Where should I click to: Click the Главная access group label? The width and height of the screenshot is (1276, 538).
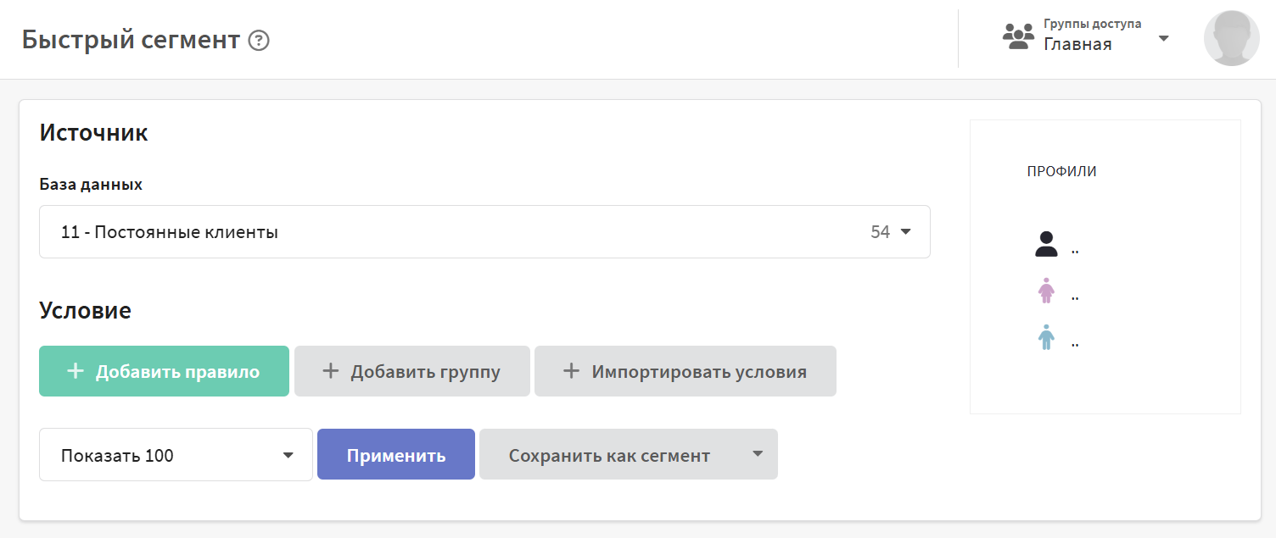click(1077, 45)
